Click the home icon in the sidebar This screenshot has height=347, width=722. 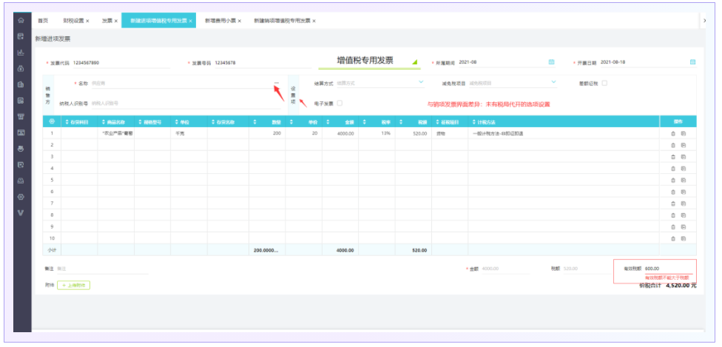21,20
